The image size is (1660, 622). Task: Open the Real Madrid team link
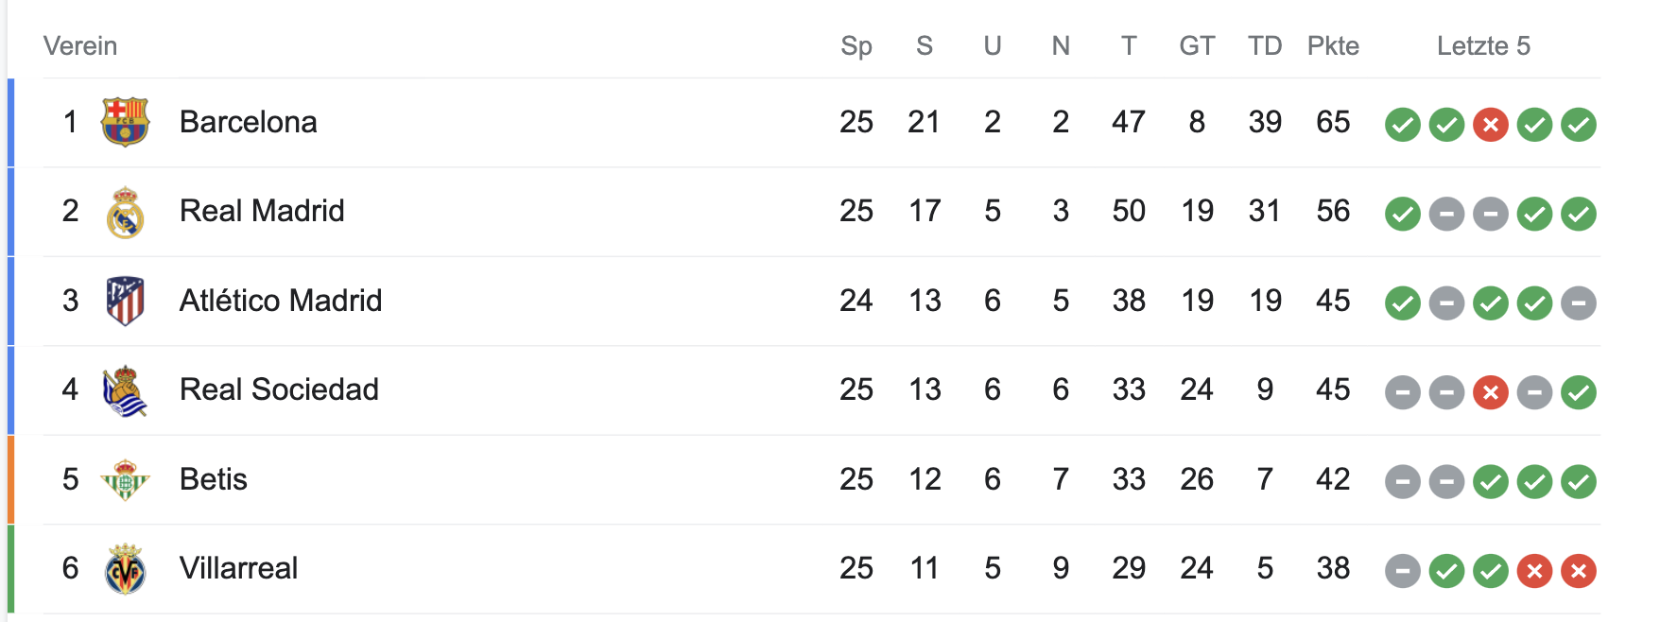pyautogui.click(x=262, y=211)
